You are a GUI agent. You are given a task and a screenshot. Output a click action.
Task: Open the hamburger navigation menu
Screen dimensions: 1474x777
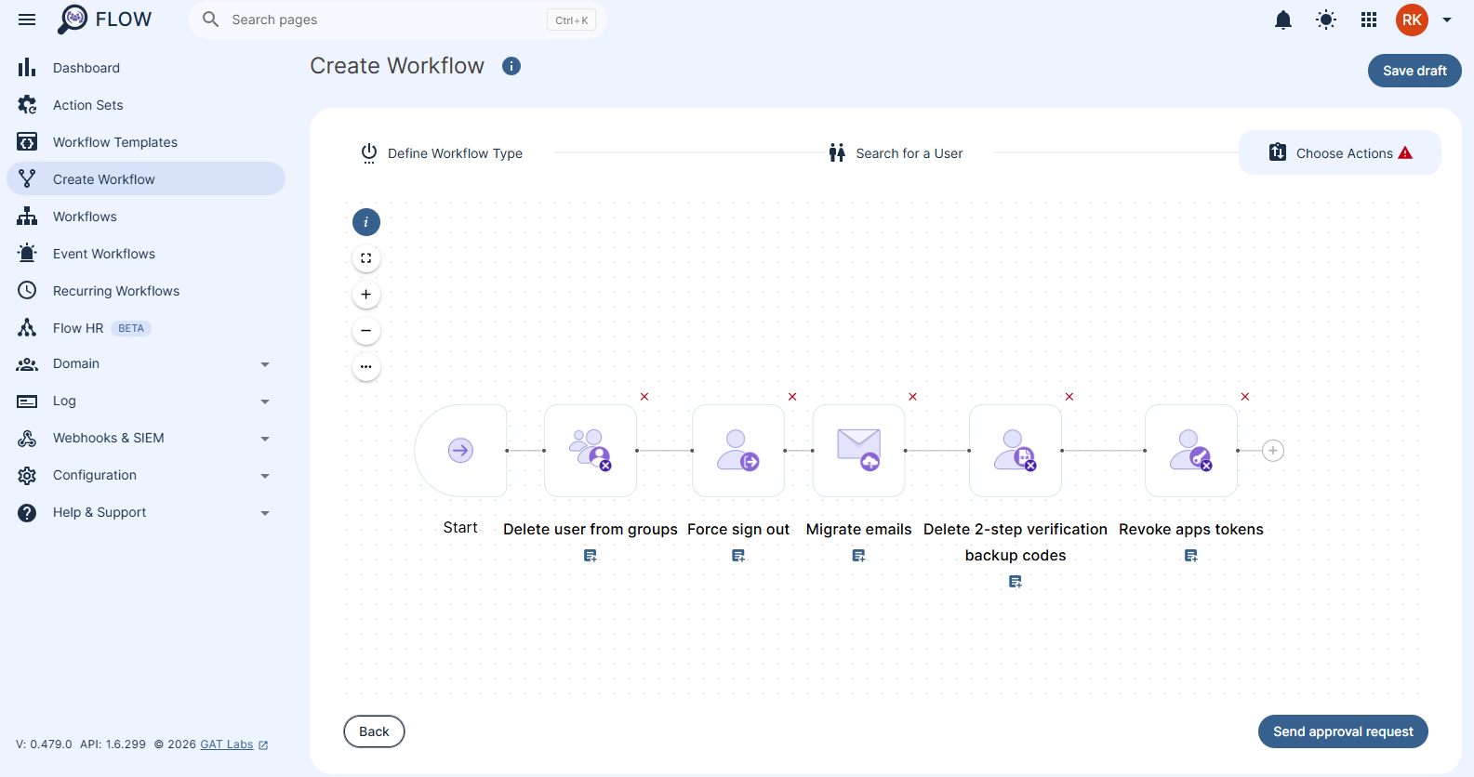(27, 20)
